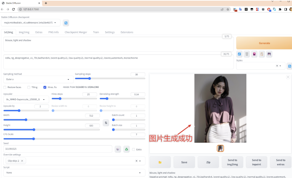This screenshot has height=178, width=292.
Task: Refresh the Stable Diffusion checkpoint list
Action: point(66,23)
